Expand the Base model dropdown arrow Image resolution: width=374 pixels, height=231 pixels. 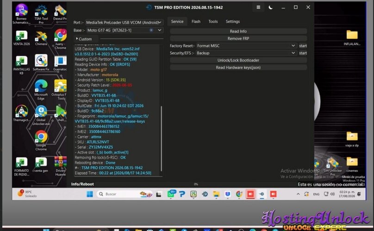pyautogui.click(x=160, y=30)
